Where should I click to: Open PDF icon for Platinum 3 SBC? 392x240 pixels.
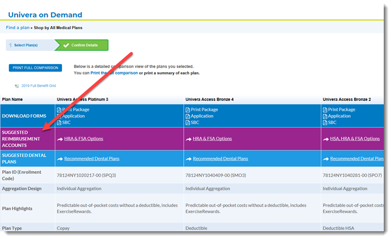pos(59,122)
